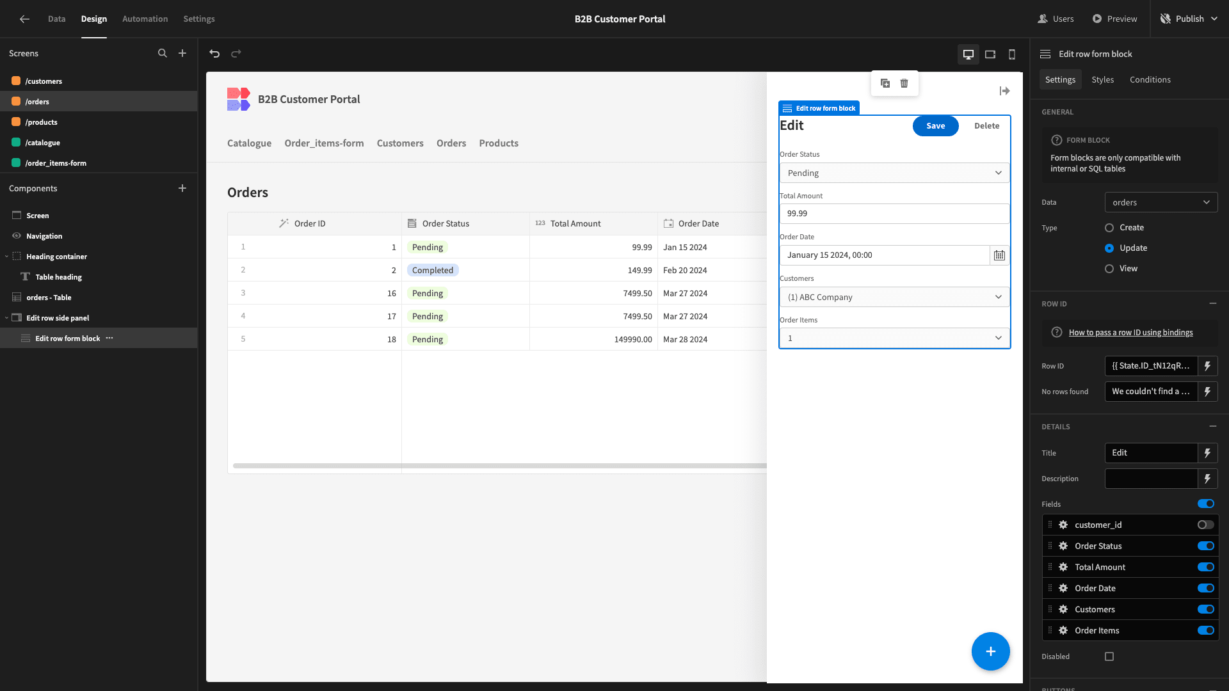Click the undo arrow icon
1229x691 pixels.
tap(214, 54)
